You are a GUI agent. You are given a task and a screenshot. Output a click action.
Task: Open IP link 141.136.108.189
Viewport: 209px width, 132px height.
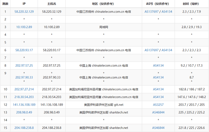(x=24, y=105)
